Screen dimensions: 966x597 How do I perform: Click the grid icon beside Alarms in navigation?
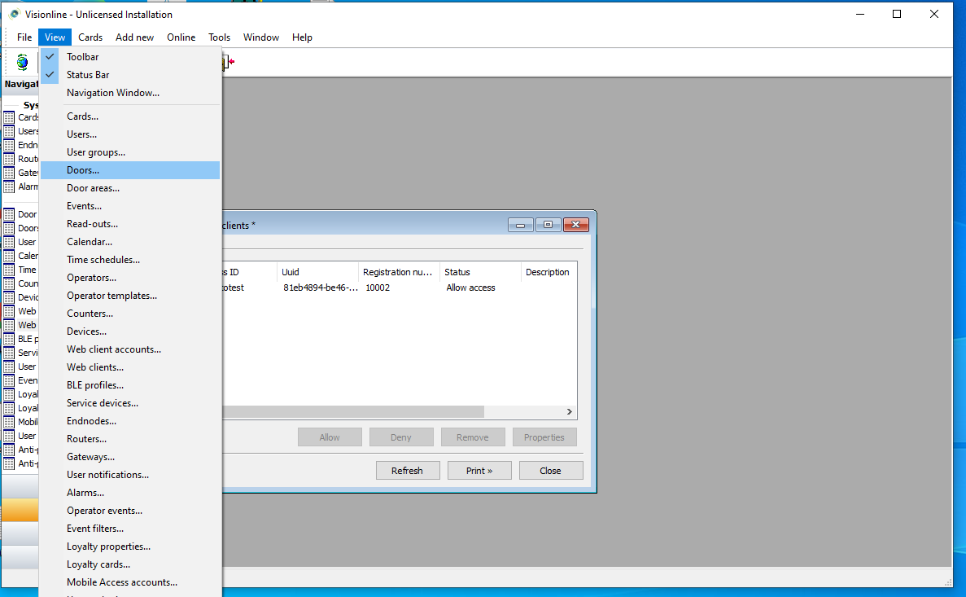pyautogui.click(x=10, y=187)
